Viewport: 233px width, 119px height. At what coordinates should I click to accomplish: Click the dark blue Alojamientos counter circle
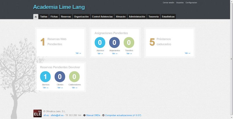(x=114, y=43)
